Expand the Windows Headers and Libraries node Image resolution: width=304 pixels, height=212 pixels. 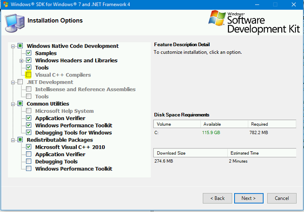(21, 61)
